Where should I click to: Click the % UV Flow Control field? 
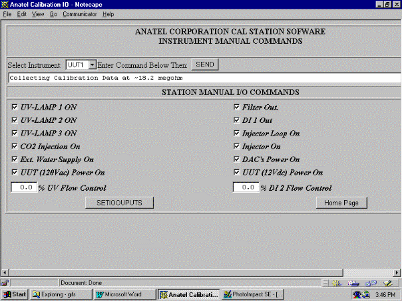click(x=24, y=187)
